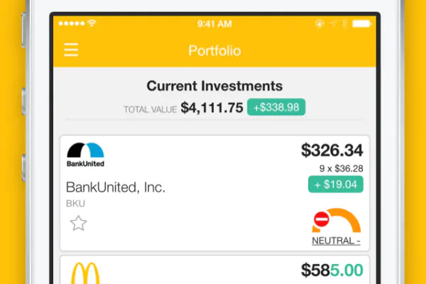Tap the $4,111.75 total value
This screenshot has width=426, height=284.
(212, 108)
